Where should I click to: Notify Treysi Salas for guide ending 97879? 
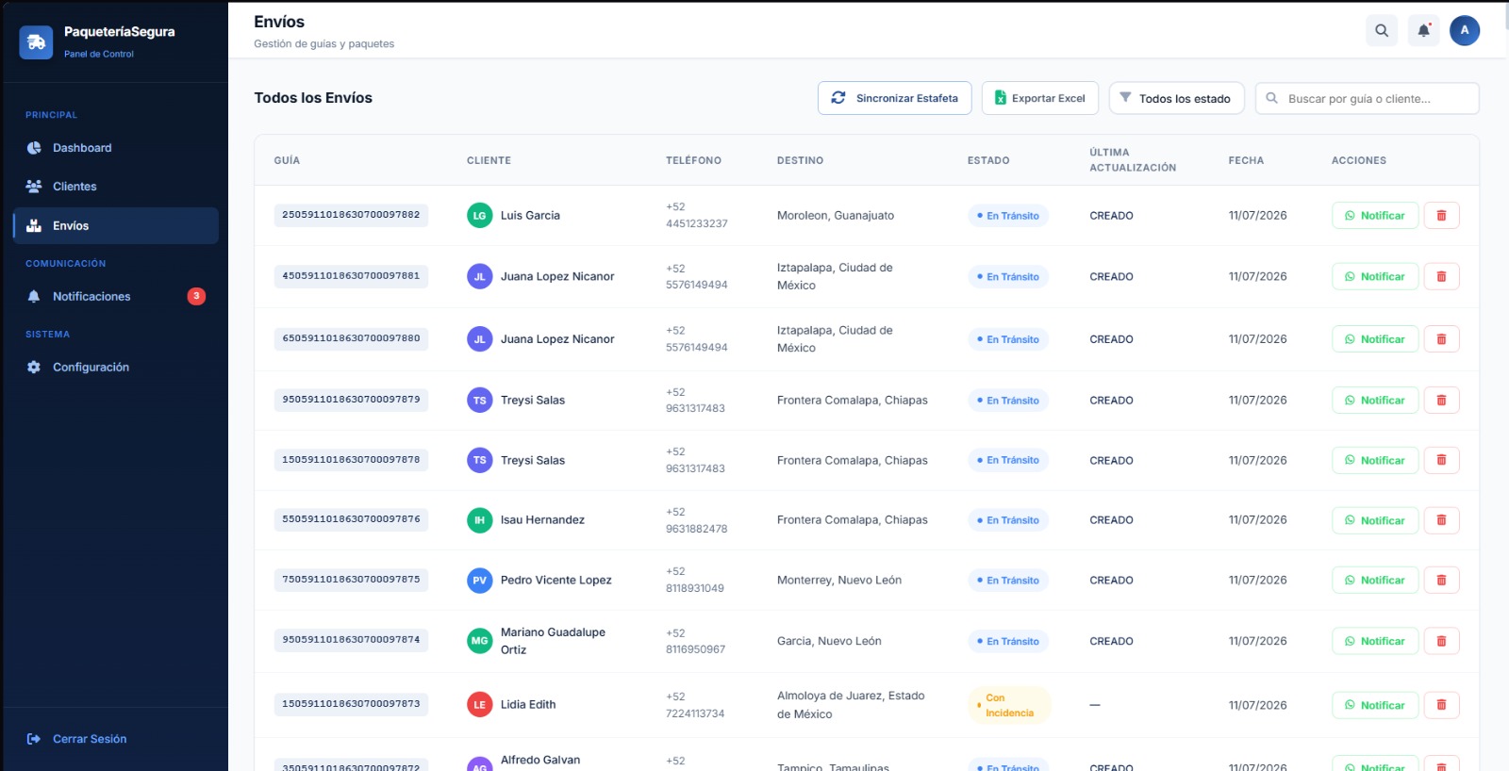(x=1374, y=401)
